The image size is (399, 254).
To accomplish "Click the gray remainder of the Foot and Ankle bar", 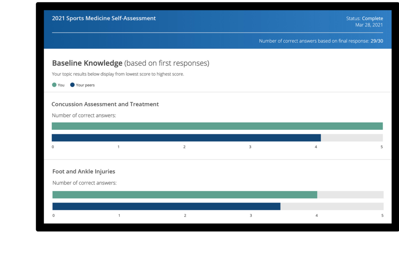I will (x=350, y=194).
